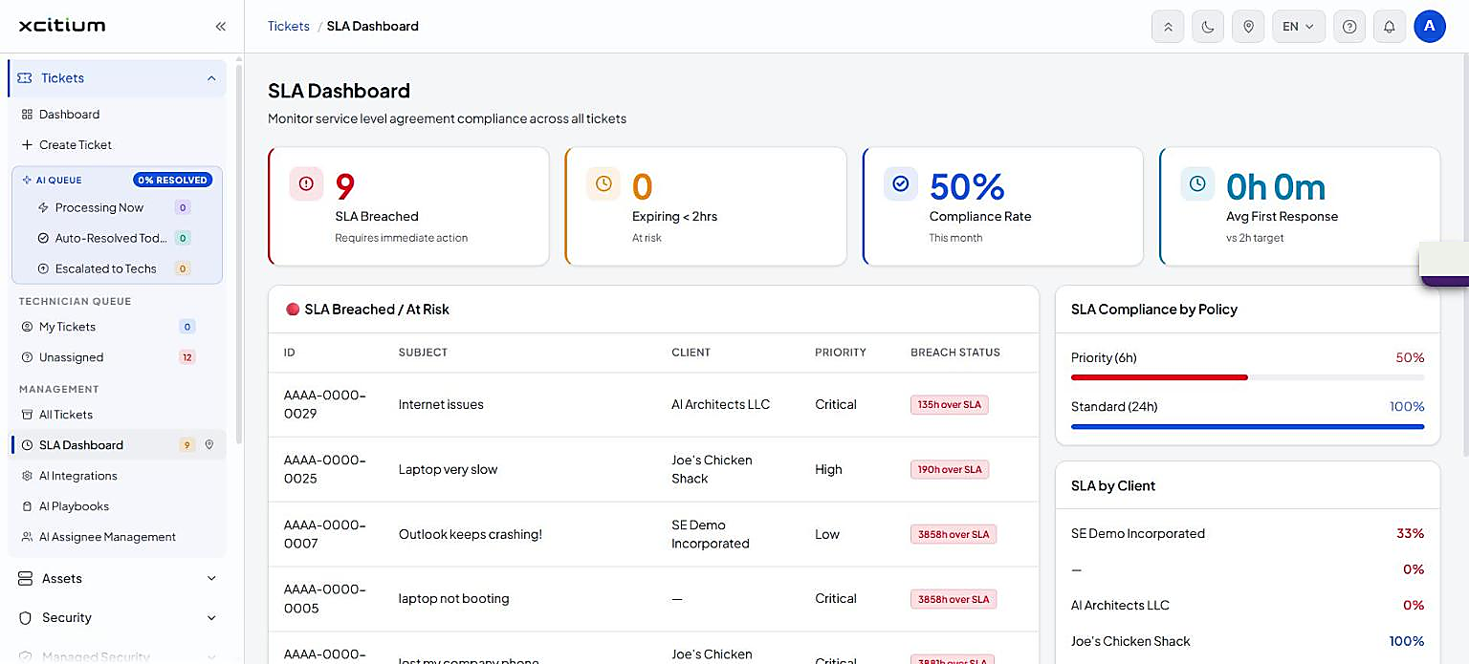Click the double up-arrow header icon

coord(1168,27)
